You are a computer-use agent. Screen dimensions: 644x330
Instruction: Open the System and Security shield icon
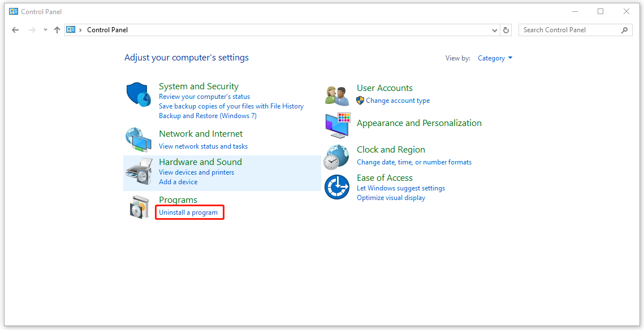[x=139, y=94]
